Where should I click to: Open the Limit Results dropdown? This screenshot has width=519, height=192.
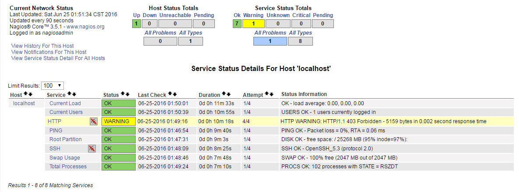coord(53,85)
